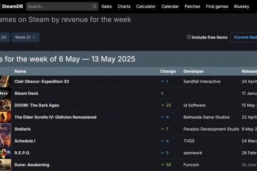Open the R.E.P.O. game page
Image resolution: width=257 pixels, height=171 pixels.
tap(22, 153)
